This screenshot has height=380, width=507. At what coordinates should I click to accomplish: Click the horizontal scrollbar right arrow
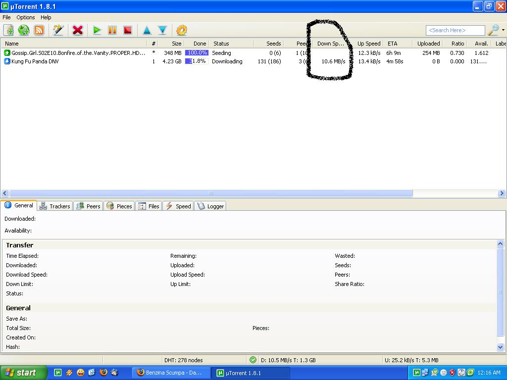tap(502, 193)
